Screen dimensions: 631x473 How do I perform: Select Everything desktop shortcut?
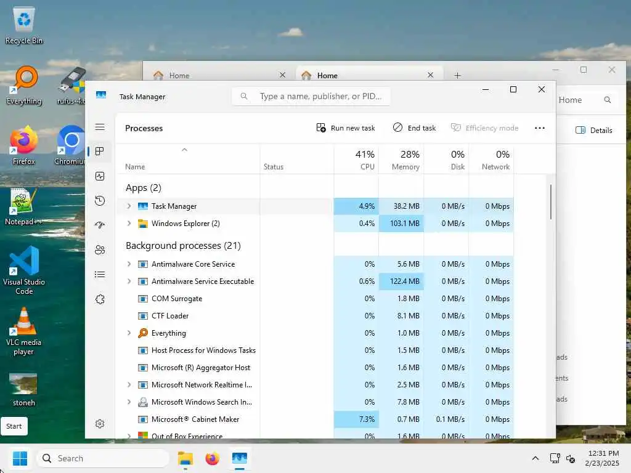pos(24,86)
